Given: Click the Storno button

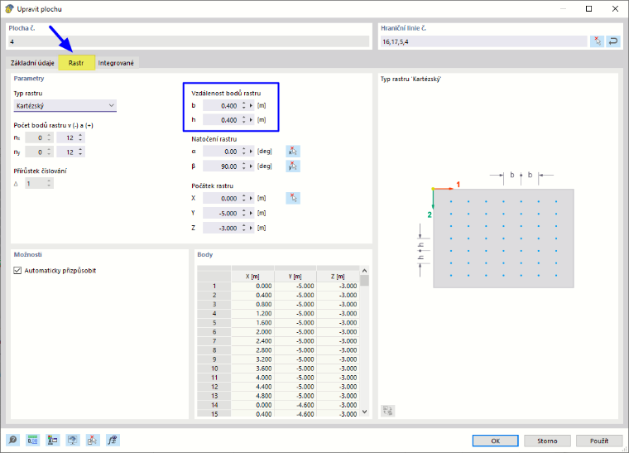Looking at the screenshot, I should pos(547,441).
